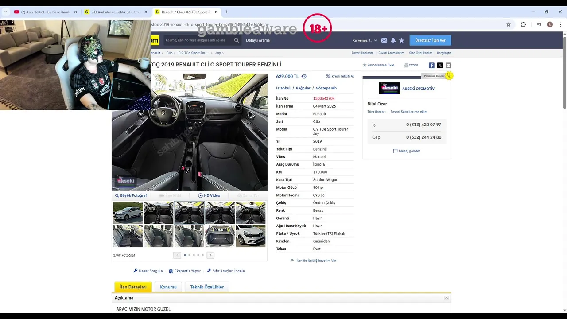Go to previous thumbnail page arrow
Image resolution: width=567 pixels, height=319 pixels.
[177, 255]
